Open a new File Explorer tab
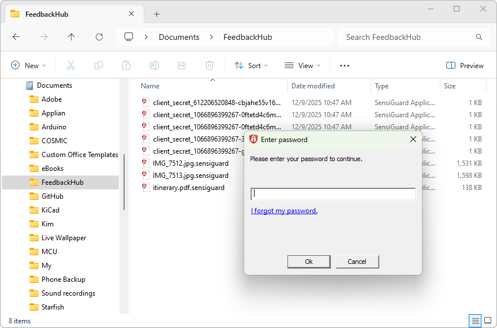The image size is (497, 328). [156, 14]
